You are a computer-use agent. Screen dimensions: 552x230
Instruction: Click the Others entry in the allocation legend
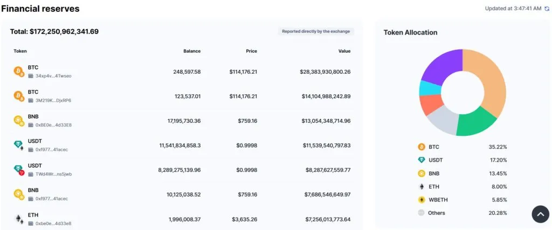pyautogui.click(x=436, y=213)
